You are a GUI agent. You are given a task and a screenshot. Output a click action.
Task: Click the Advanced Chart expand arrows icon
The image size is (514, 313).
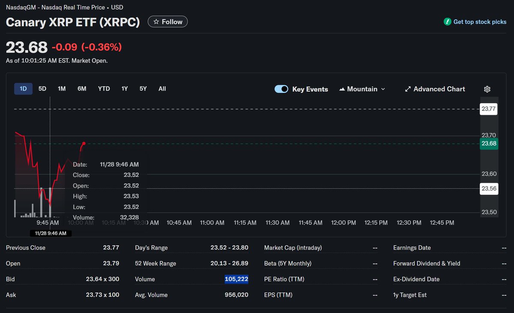(x=408, y=89)
